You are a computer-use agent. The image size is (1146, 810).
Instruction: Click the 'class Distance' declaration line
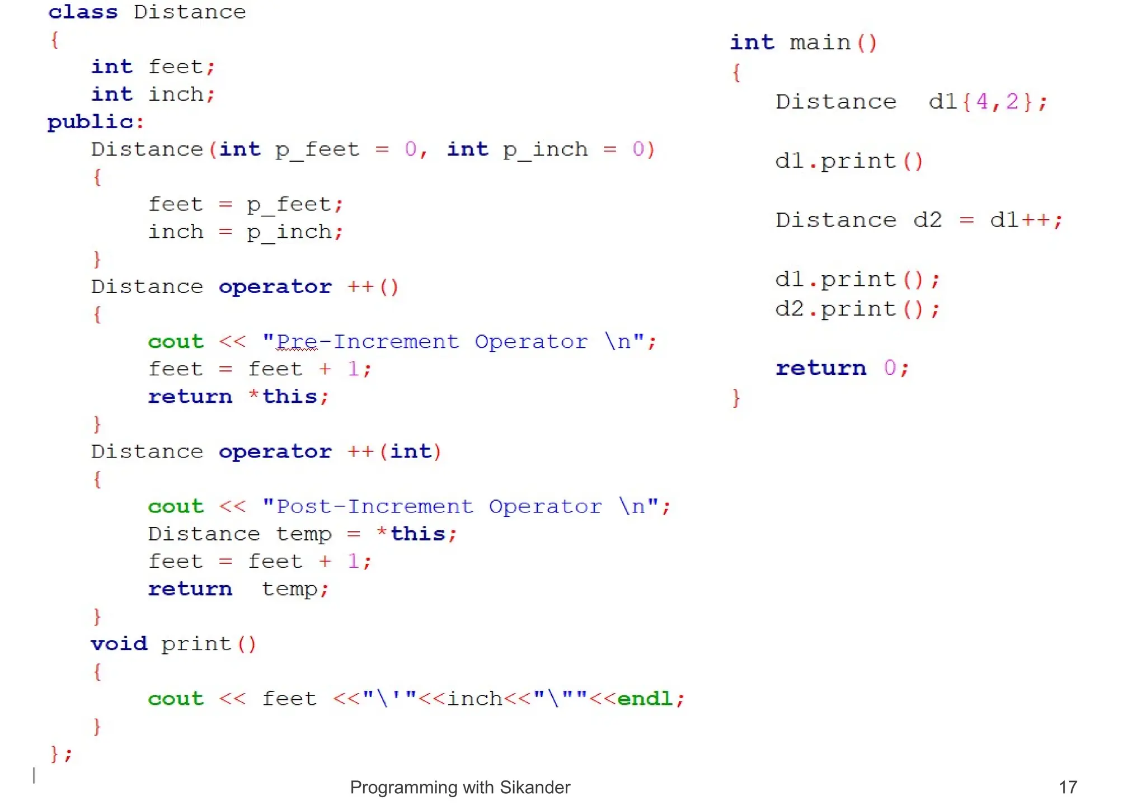point(147,12)
